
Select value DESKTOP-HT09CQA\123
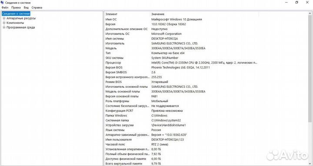(x=167, y=139)
